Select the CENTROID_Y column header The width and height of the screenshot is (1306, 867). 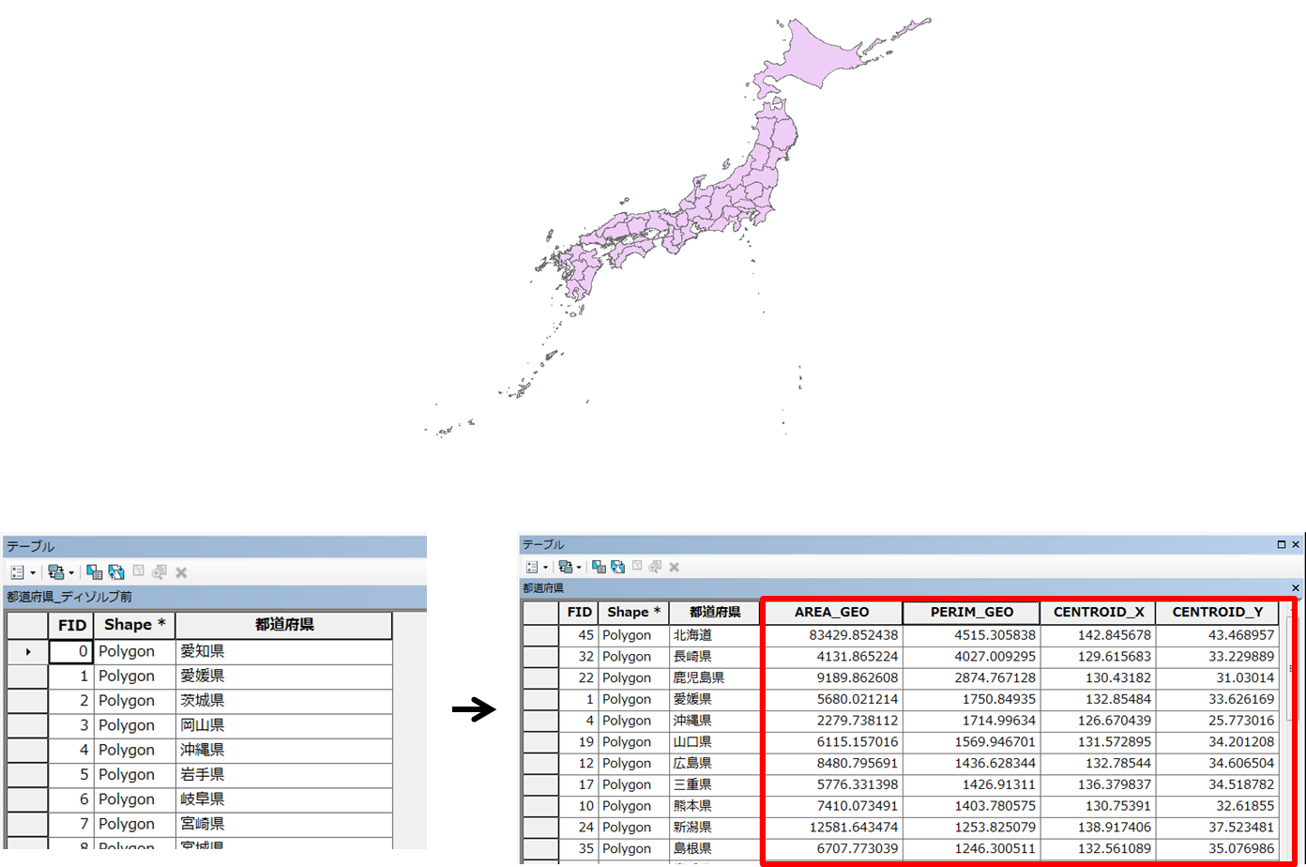click(x=1217, y=612)
